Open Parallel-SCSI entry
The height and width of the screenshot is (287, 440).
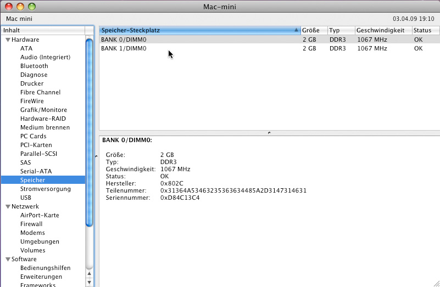(x=38, y=154)
